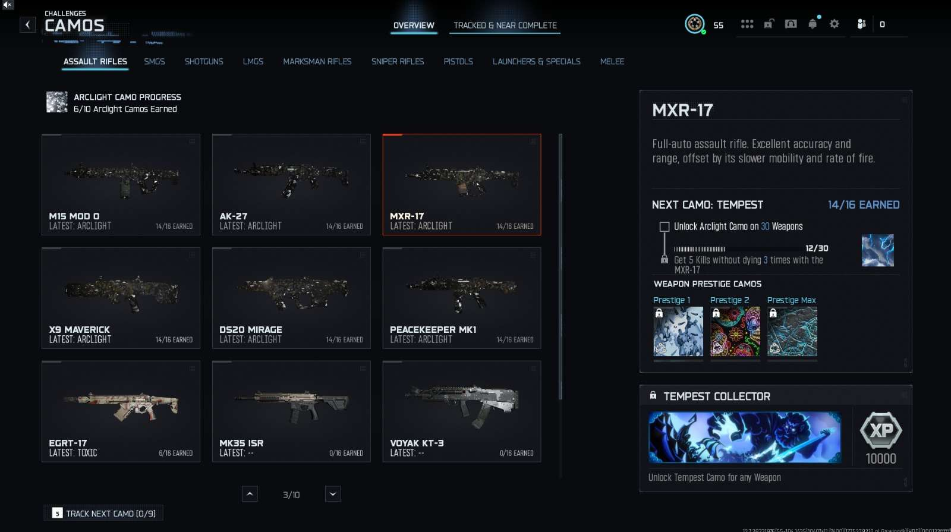The height and width of the screenshot is (532, 951).
Task: Select the SMGs category
Action: (155, 62)
